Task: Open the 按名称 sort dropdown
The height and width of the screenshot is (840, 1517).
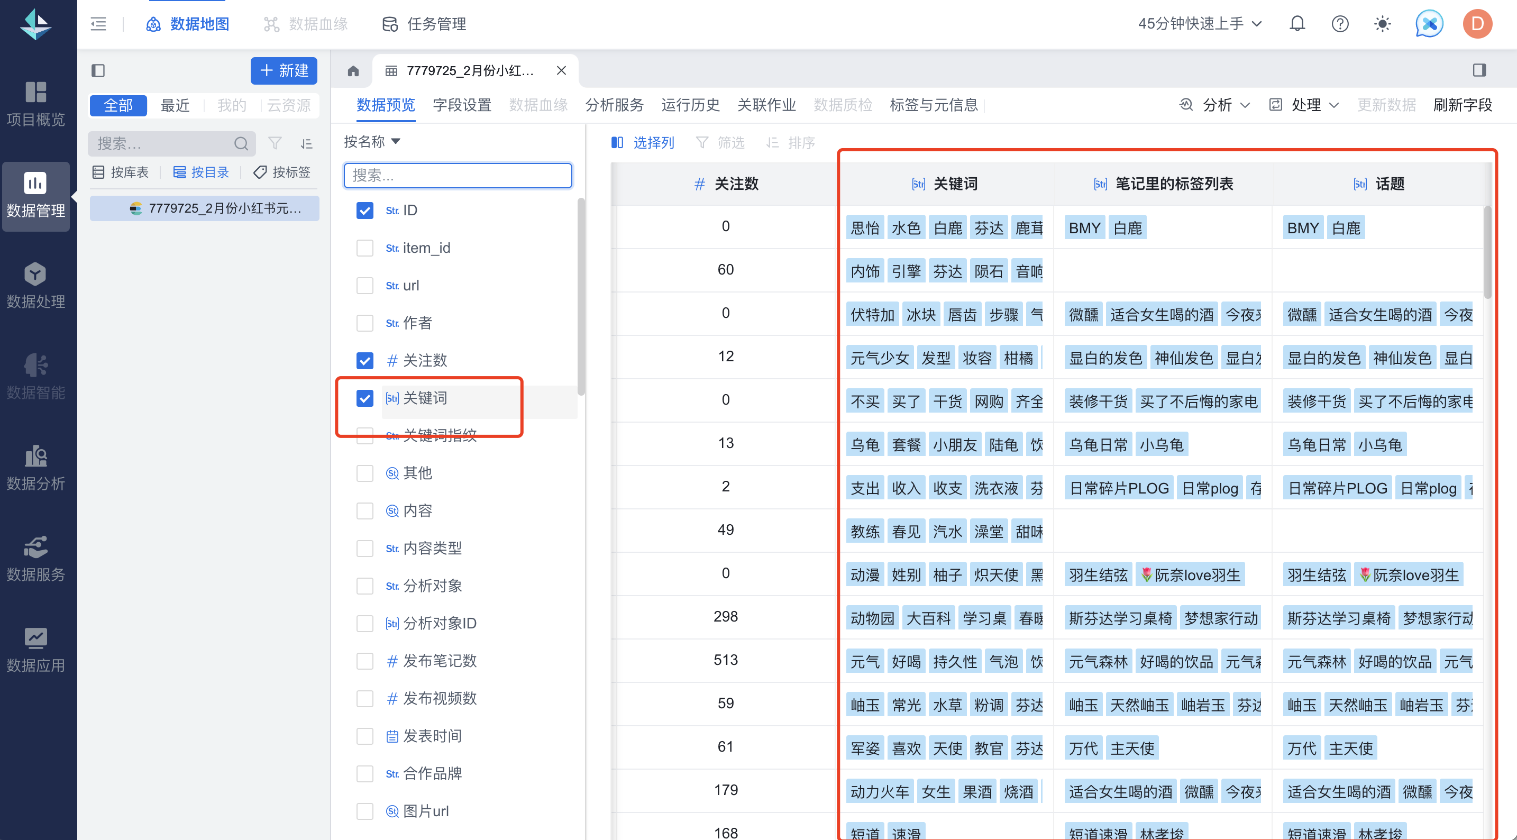Action: pyautogui.click(x=372, y=141)
